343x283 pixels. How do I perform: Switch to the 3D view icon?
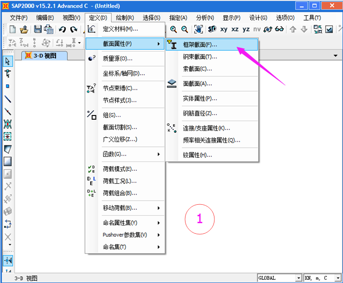pyautogui.click(x=212, y=29)
